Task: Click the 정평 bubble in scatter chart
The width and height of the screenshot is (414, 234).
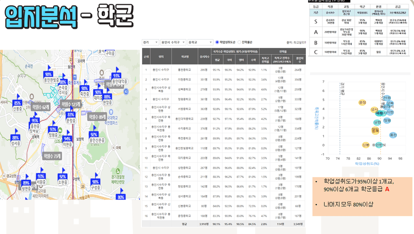Action: [x=387, y=120]
